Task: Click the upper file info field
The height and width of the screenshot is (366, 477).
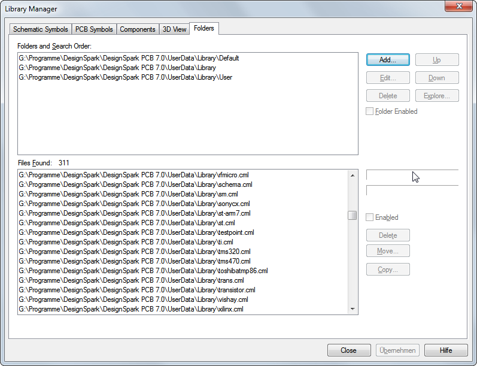Action: point(412,175)
